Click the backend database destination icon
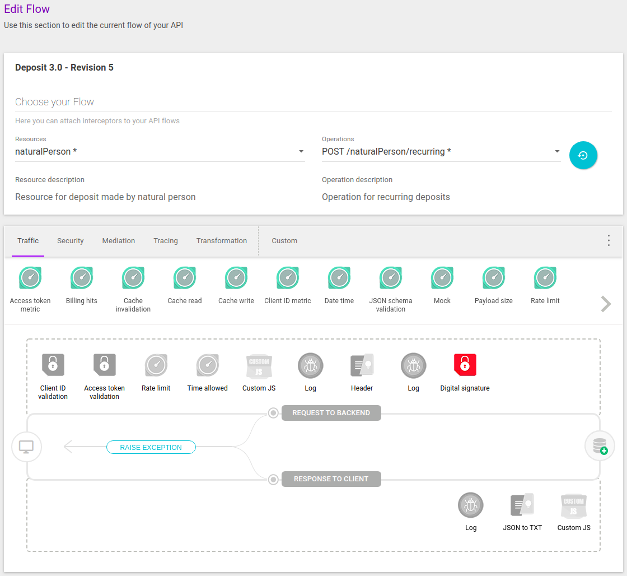Image resolution: width=627 pixels, height=576 pixels. pyautogui.click(x=600, y=446)
